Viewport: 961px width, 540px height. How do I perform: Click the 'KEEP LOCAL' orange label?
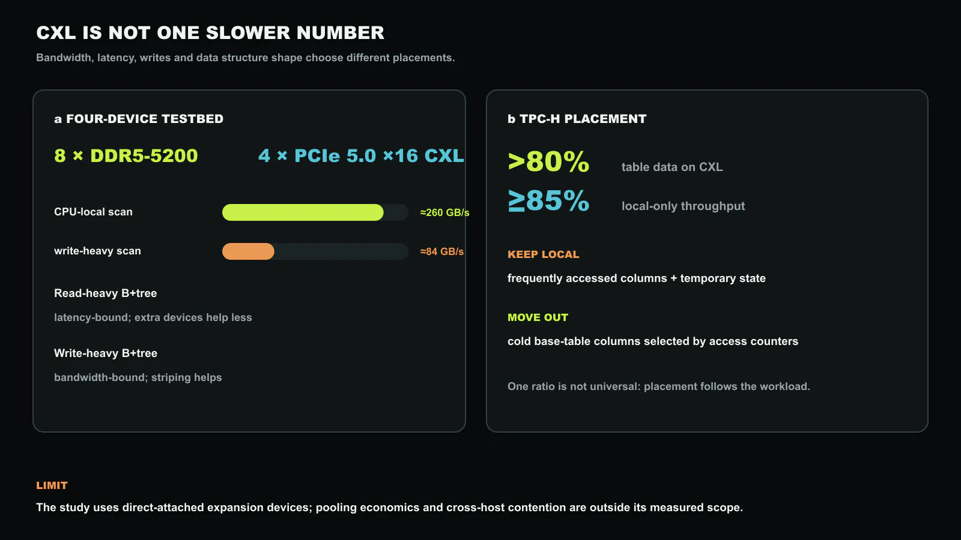point(544,254)
